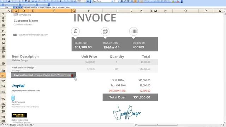
Task: Click the Customer Address text
Action: pos(23,25)
